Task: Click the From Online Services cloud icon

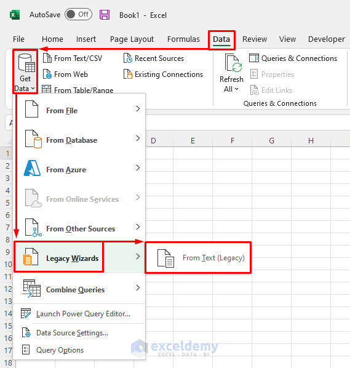Action: (x=33, y=198)
